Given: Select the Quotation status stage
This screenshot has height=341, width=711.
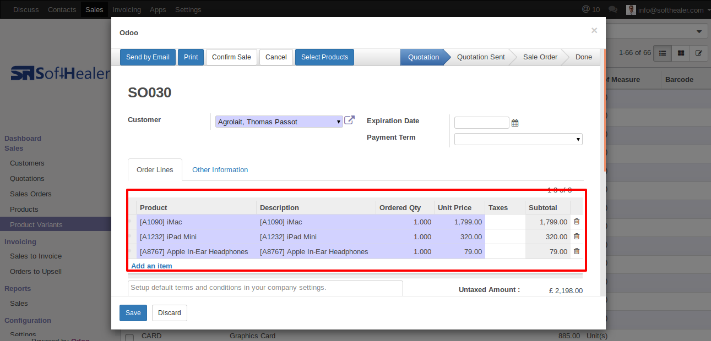Looking at the screenshot, I should tap(423, 57).
